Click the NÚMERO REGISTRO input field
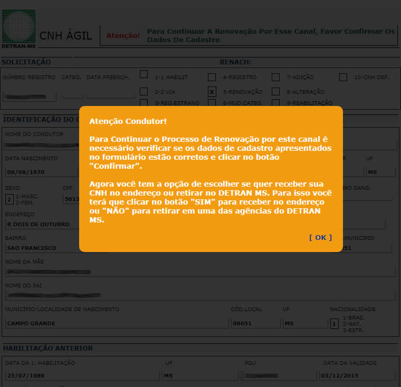The height and width of the screenshot is (387, 401). pos(30,96)
